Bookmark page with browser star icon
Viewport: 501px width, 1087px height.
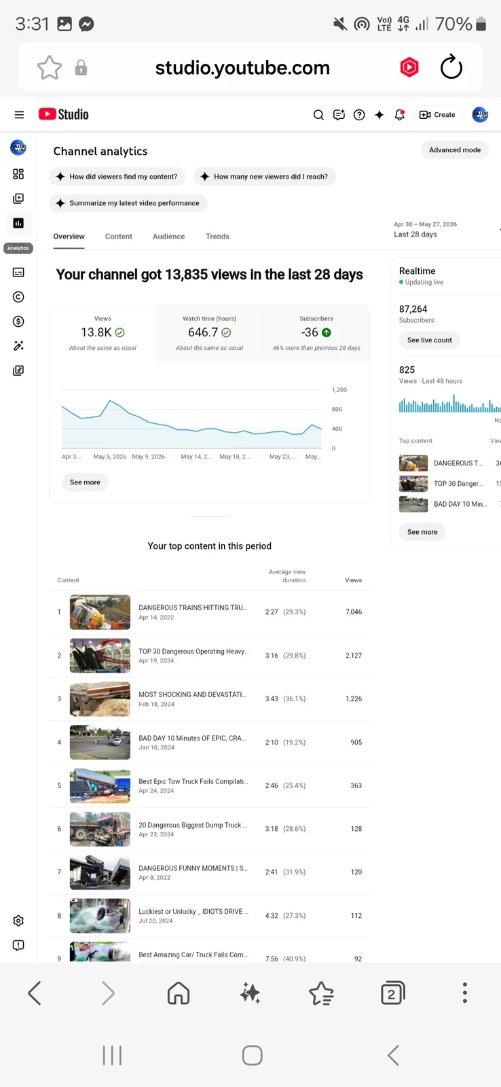(50, 68)
